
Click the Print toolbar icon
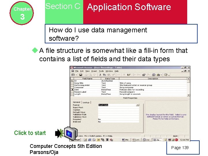(86, 75)
